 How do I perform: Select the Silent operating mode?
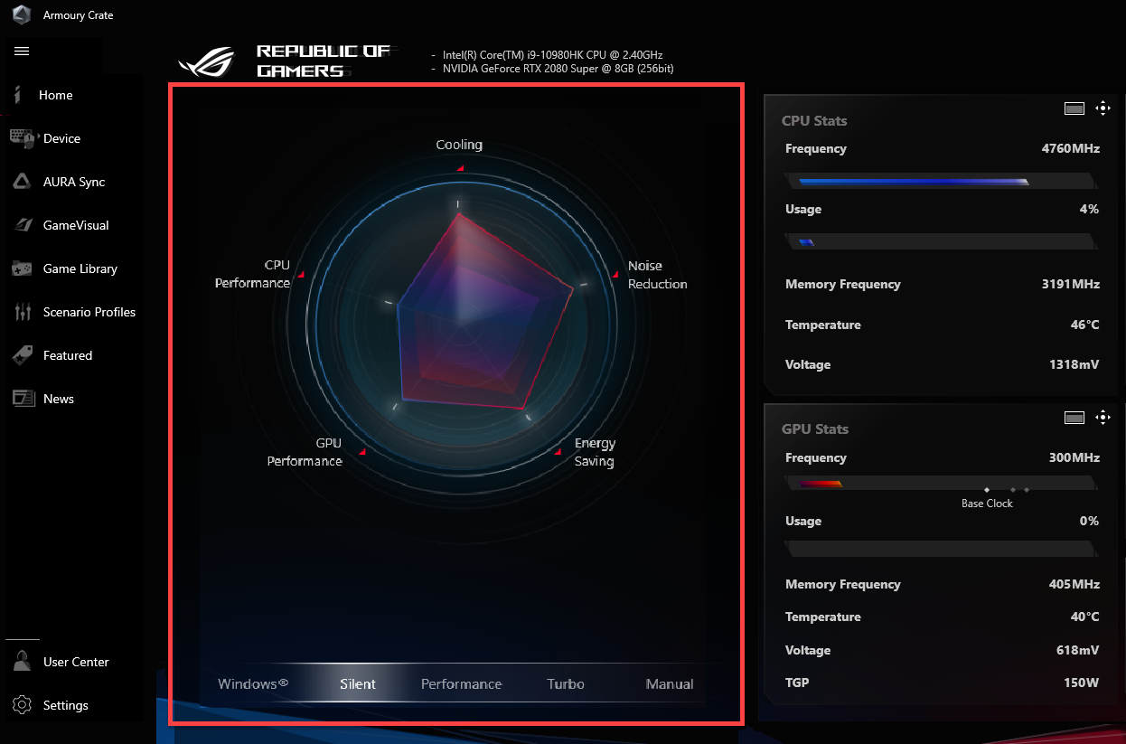[358, 684]
